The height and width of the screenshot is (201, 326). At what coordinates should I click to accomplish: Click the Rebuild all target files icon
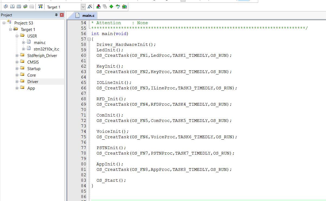point(19,7)
